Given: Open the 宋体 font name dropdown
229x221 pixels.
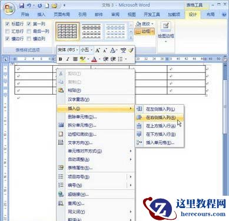Looking at the screenshot, I should pos(77,50).
